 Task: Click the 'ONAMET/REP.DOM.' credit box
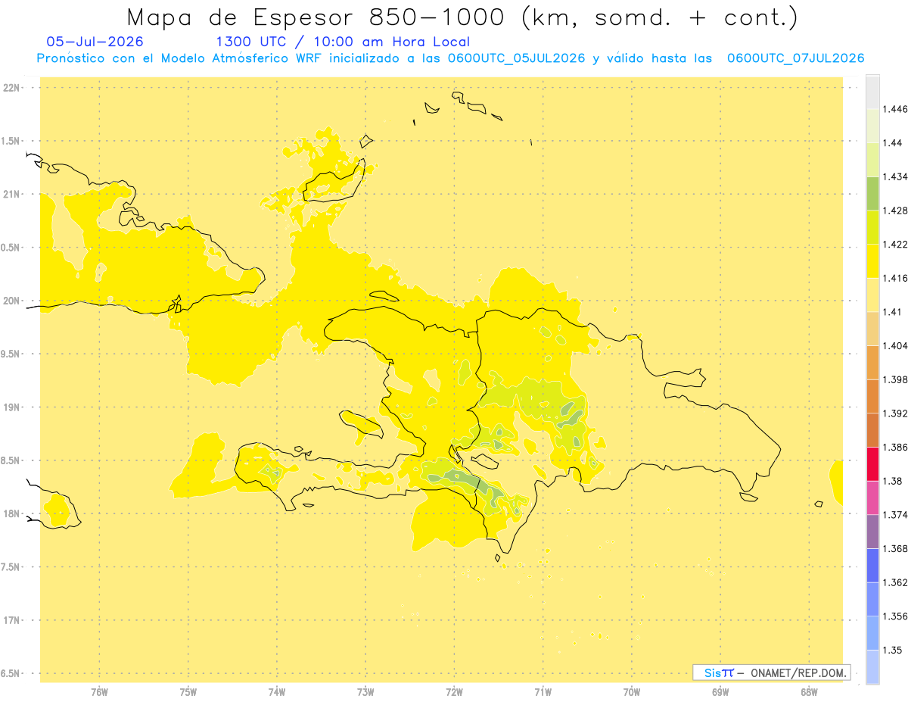[772, 672]
